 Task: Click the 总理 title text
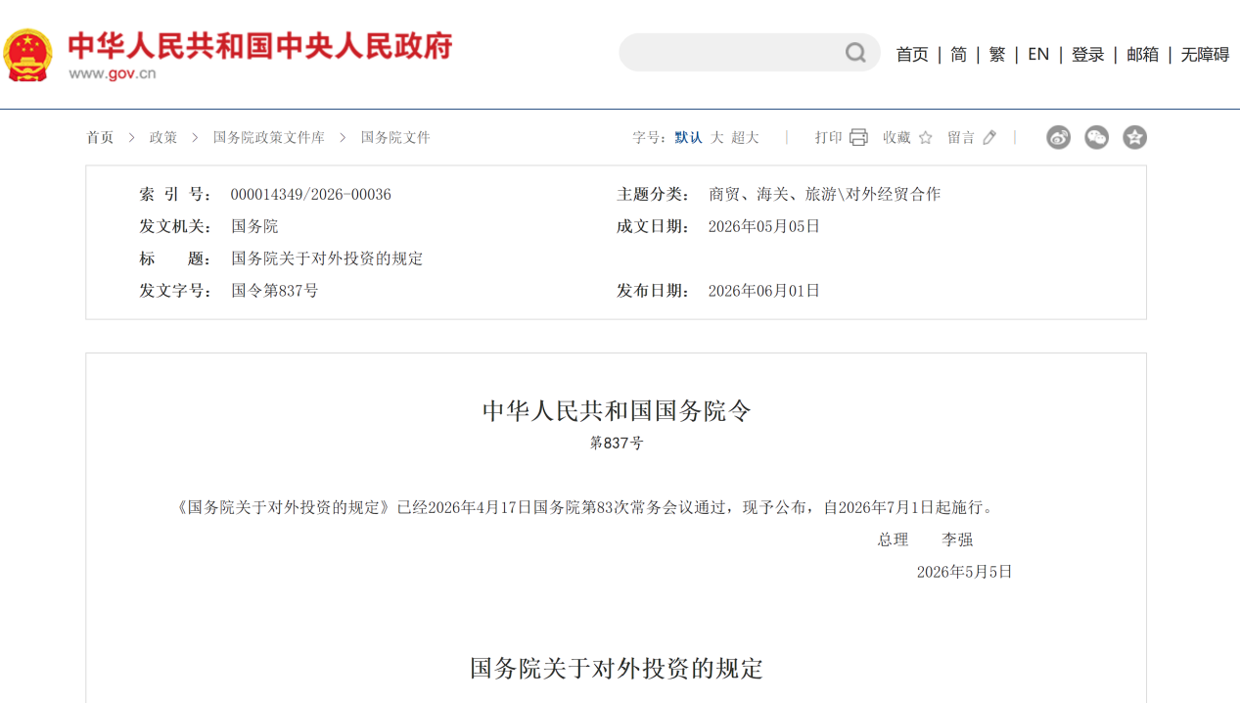tap(894, 539)
